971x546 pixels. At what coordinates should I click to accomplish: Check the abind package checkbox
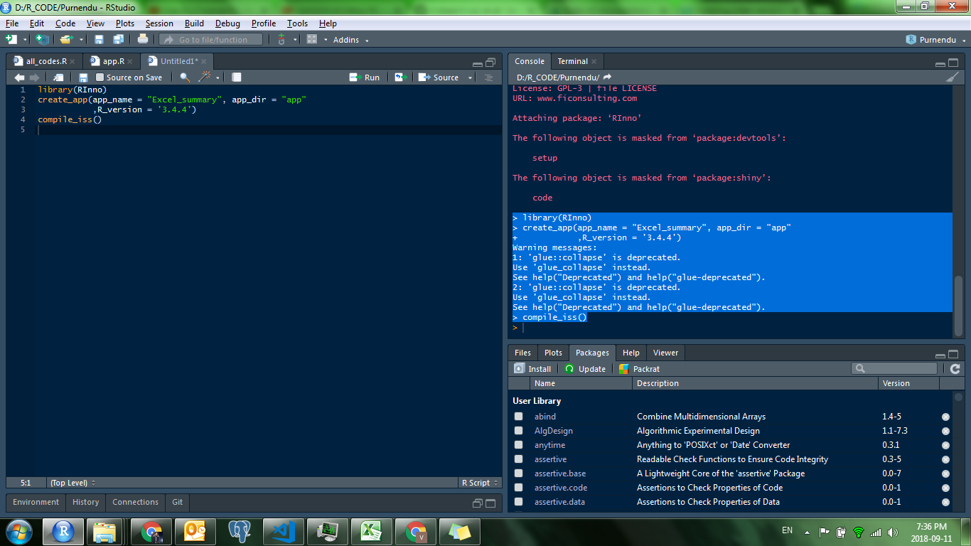(x=519, y=417)
